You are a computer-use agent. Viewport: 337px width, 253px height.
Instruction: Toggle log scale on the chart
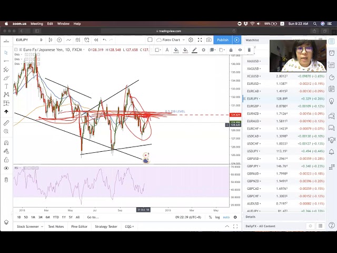[x=217, y=217]
